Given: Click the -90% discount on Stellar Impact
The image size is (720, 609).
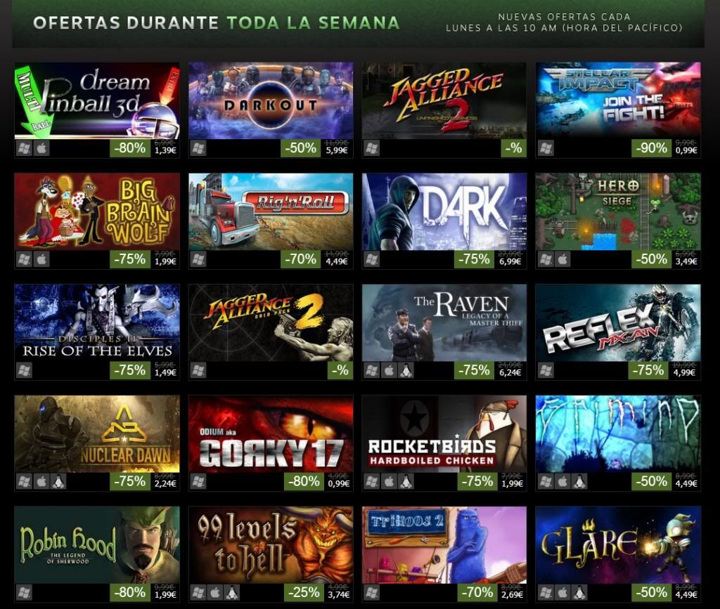Looking at the screenshot, I should [x=651, y=148].
